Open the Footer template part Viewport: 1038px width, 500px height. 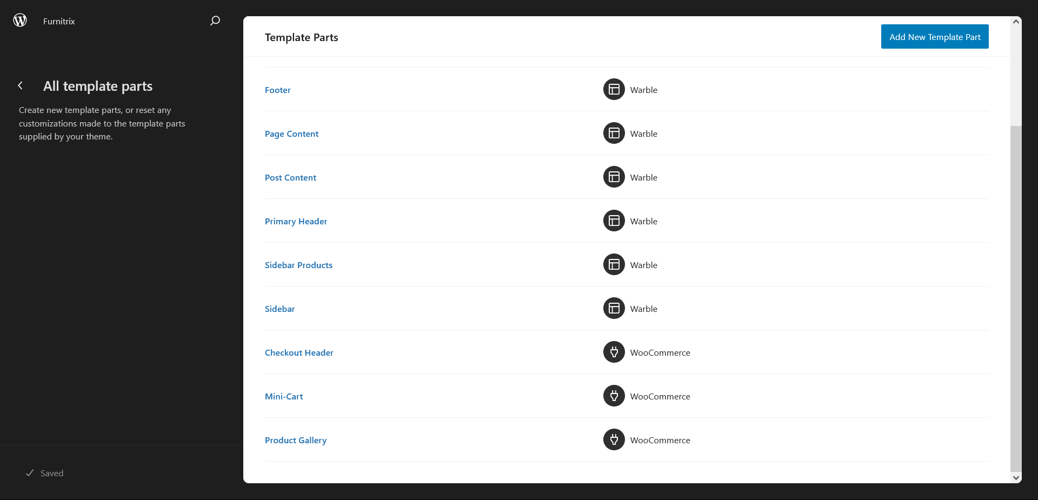tap(277, 90)
